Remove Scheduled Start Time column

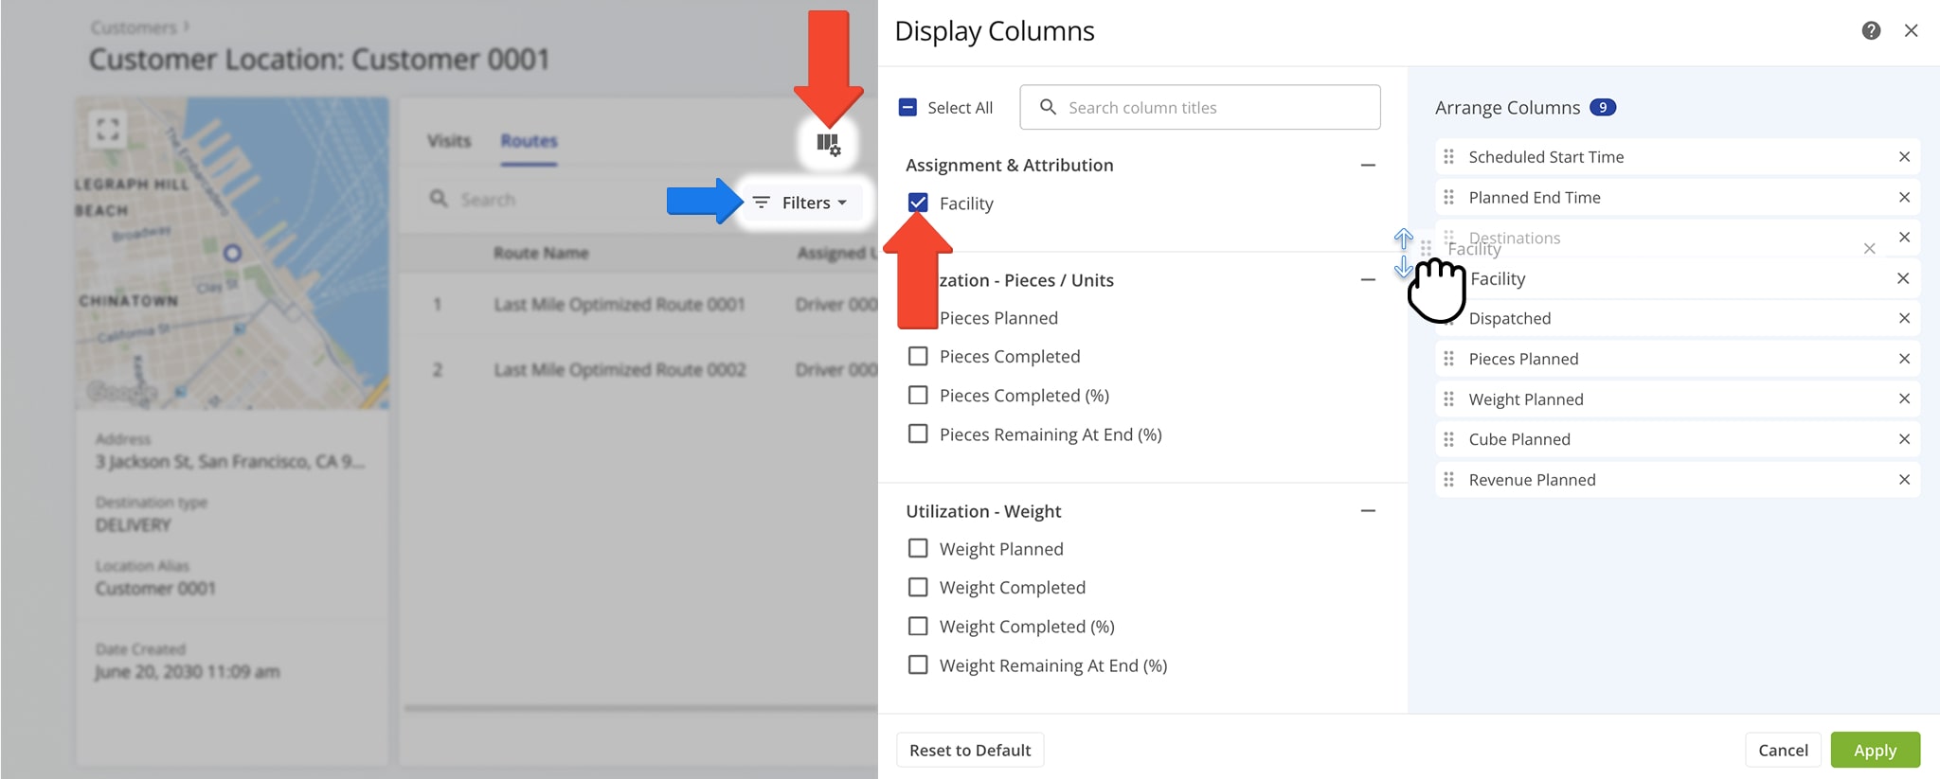[x=1904, y=157]
